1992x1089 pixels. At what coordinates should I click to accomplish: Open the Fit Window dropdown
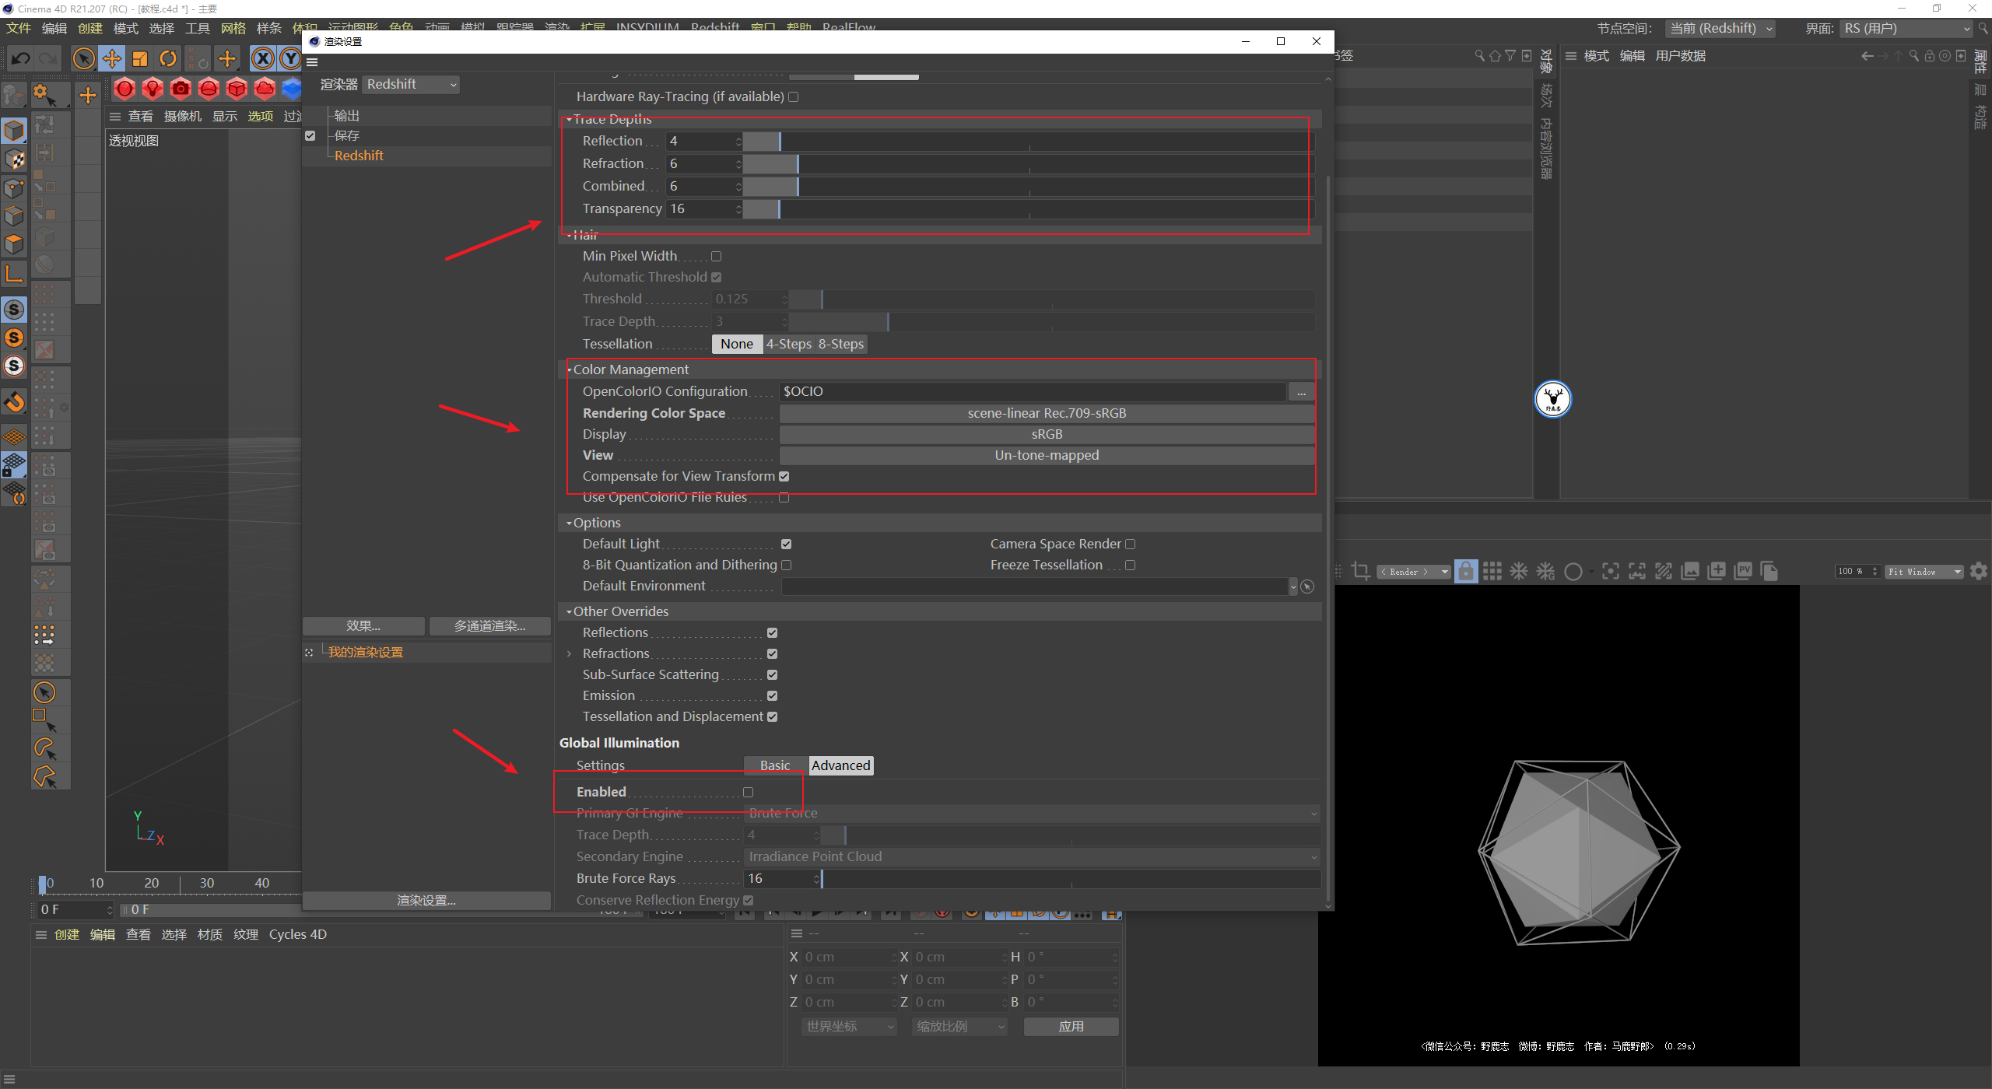click(1924, 571)
